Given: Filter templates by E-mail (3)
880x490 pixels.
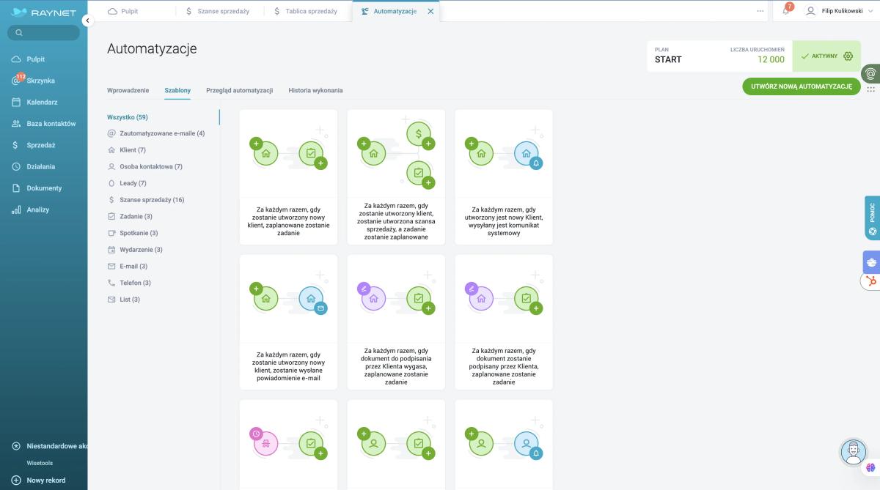Looking at the screenshot, I should [x=127, y=267].
